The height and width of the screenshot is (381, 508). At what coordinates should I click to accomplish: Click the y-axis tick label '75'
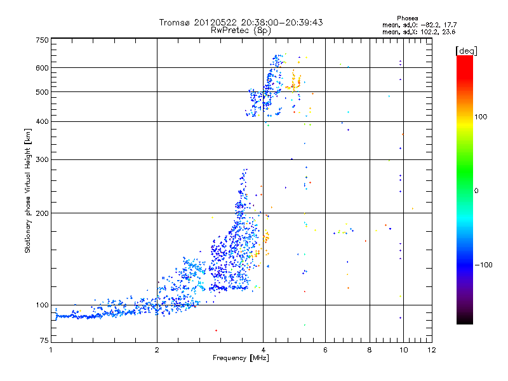[44, 340]
